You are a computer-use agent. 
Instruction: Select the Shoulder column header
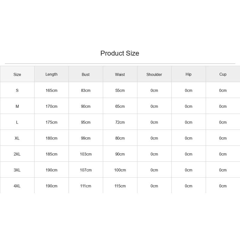coord(154,74)
